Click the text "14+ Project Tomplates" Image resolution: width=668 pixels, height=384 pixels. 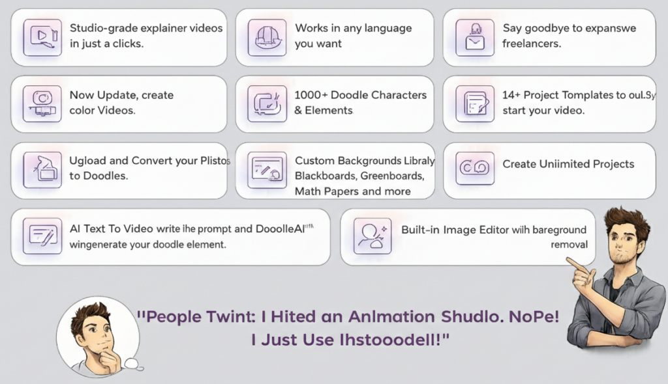click(x=558, y=95)
